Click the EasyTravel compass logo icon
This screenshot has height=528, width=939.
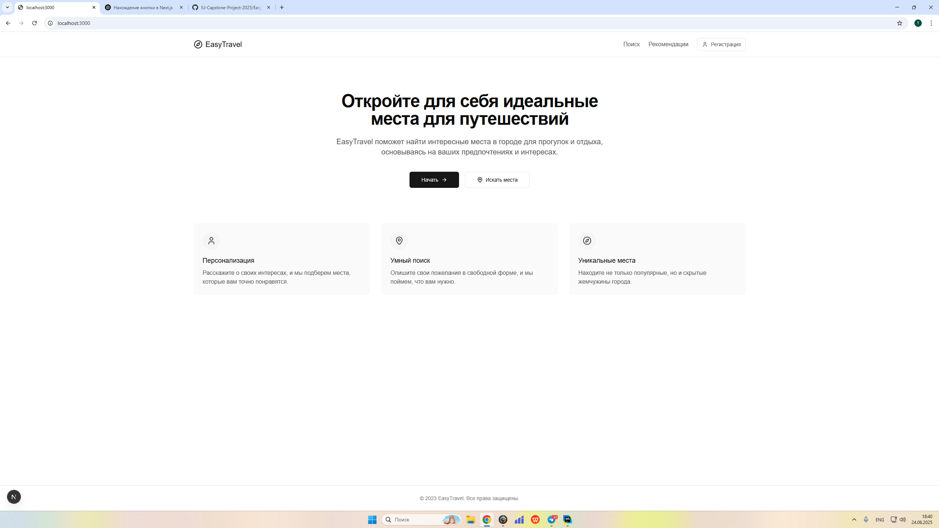(x=198, y=44)
